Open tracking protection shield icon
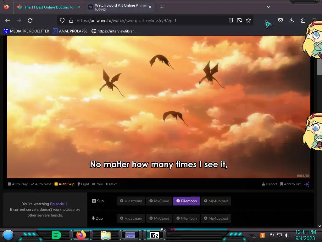This screenshot has width=322, height=242. [x=62, y=20]
